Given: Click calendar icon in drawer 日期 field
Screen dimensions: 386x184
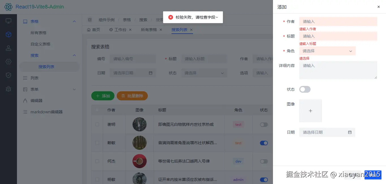Looking at the screenshot, I should [x=350, y=132].
